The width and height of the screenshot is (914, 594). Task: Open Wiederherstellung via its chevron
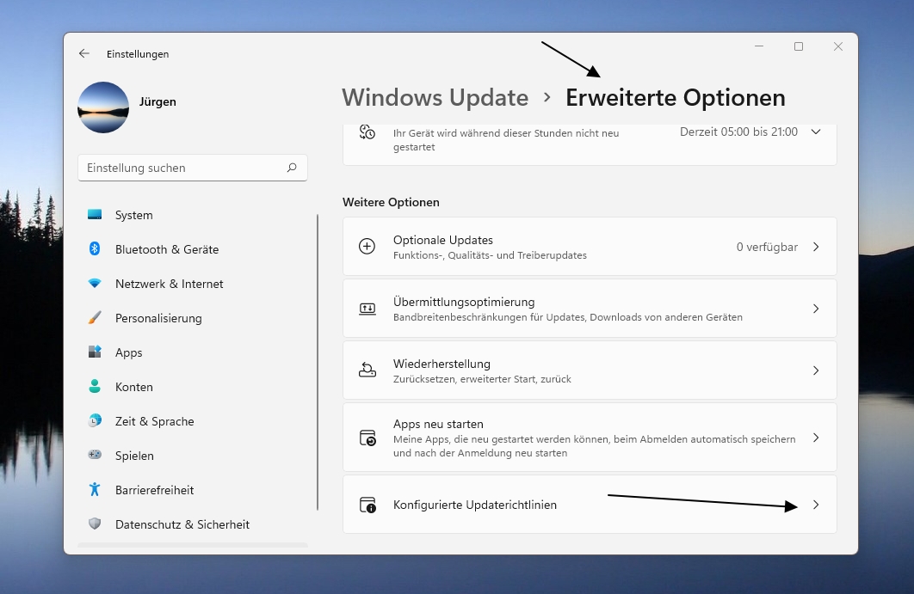pyautogui.click(x=816, y=370)
